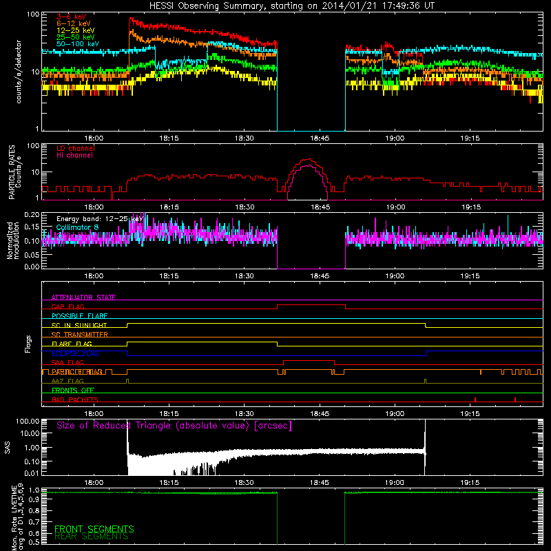Click the Size of Reduced Triangle annotation
This screenshot has width=551, height=551.
click(x=174, y=426)
